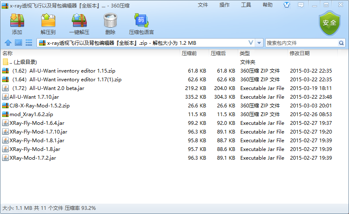
Task: Click the V chevron in the address bar
Action: (x=251, y=43)
